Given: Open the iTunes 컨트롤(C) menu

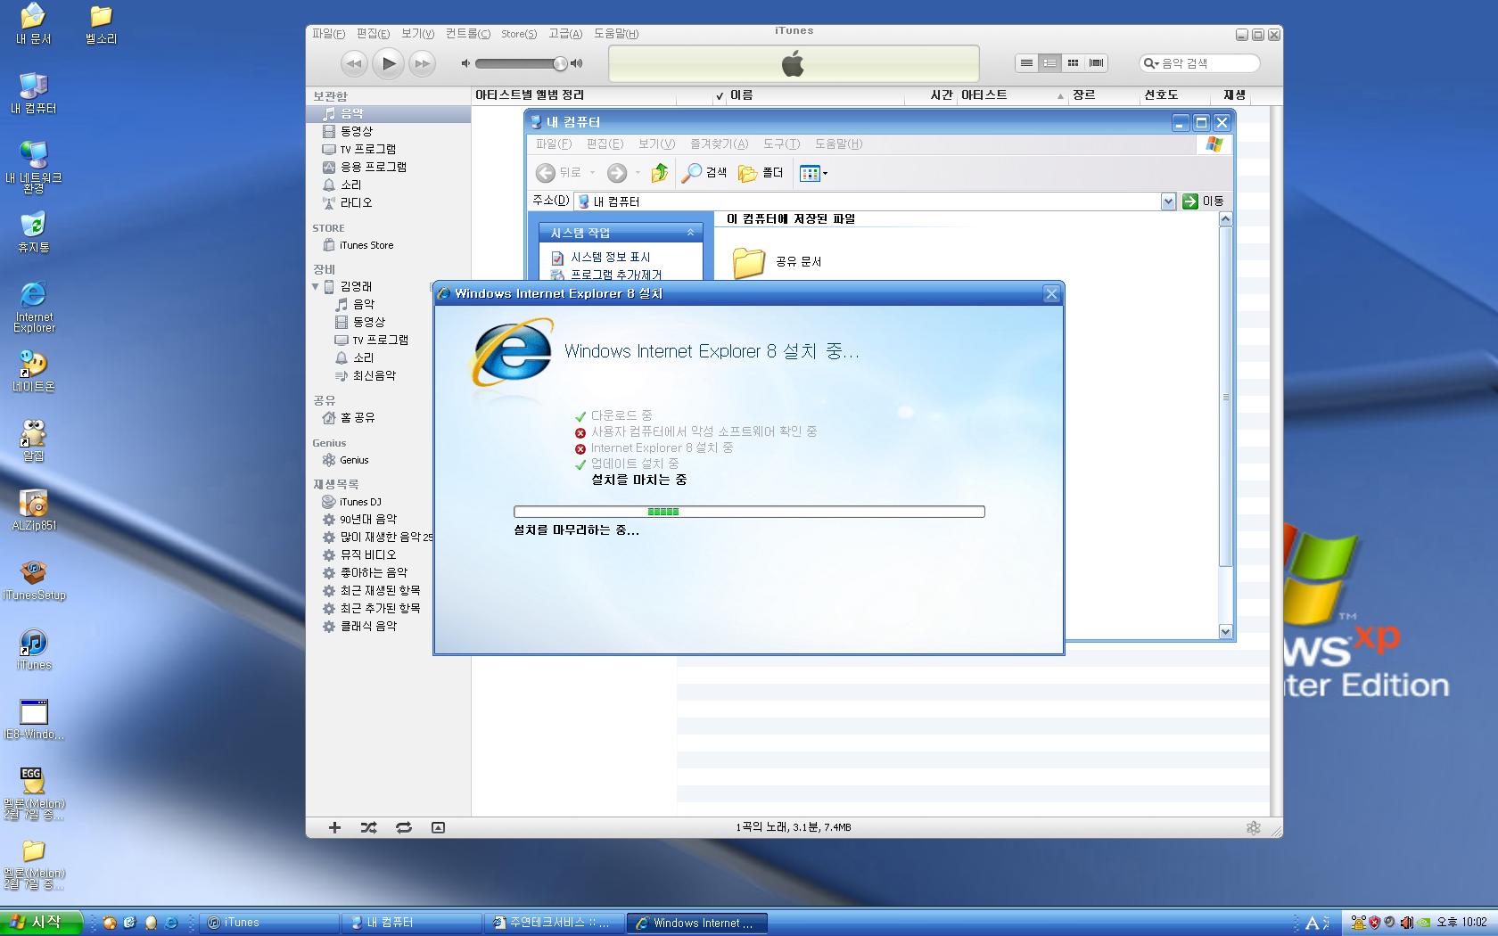Looking at the screenshot, I should [468, 34].
